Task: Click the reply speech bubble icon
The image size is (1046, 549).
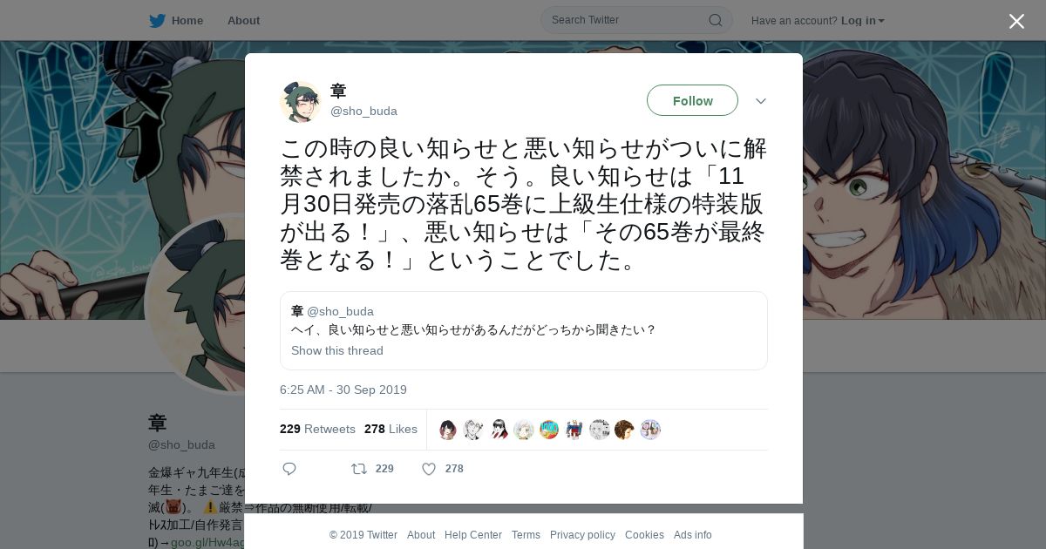Action: (x=289, y=469)
